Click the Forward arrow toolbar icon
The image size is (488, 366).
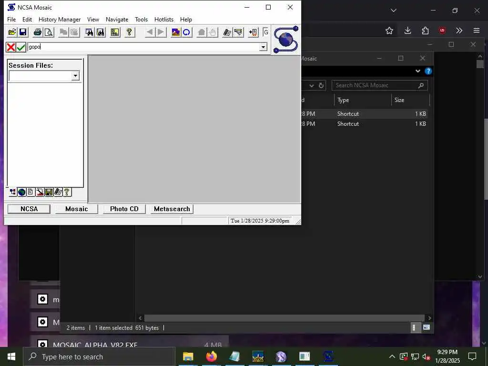(x=161, y=32)
